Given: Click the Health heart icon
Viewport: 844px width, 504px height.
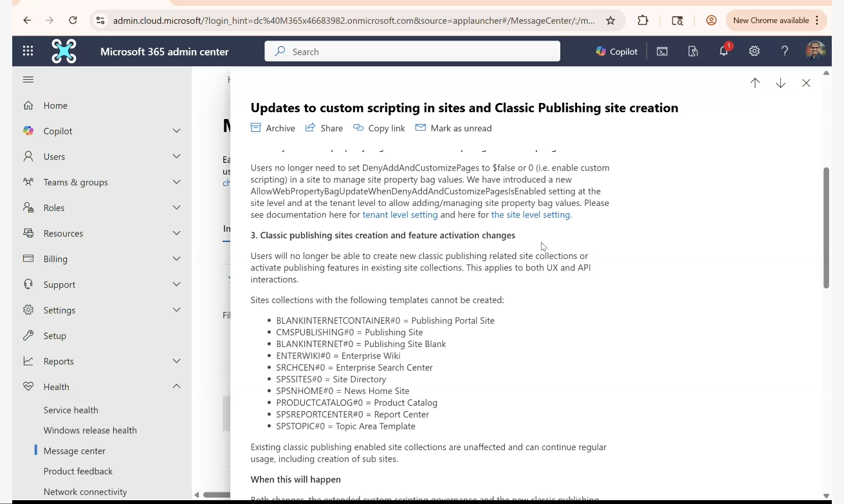Looking at the screenshot, I should point(28,387).
